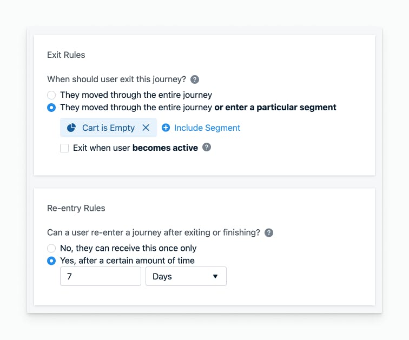Focus the re-entry time field showing 7
409x340 pixels.
[101, 276]
